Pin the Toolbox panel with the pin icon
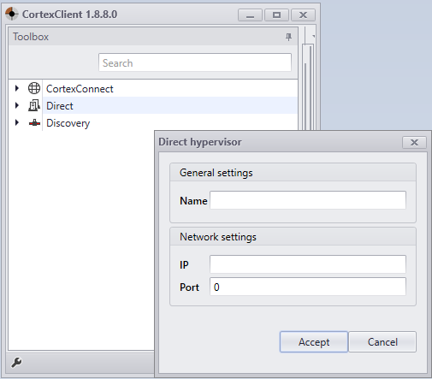This screenshot has width=432, height=379. pos(288,37)
